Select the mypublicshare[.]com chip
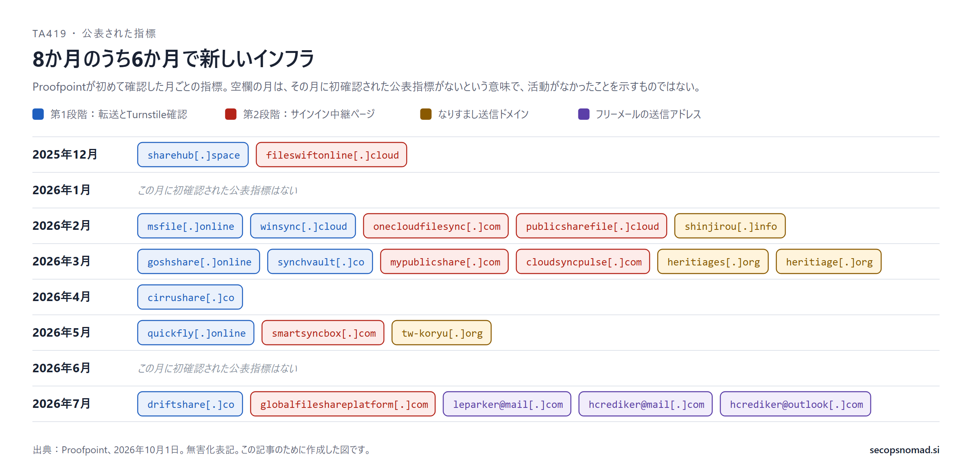 445,261
